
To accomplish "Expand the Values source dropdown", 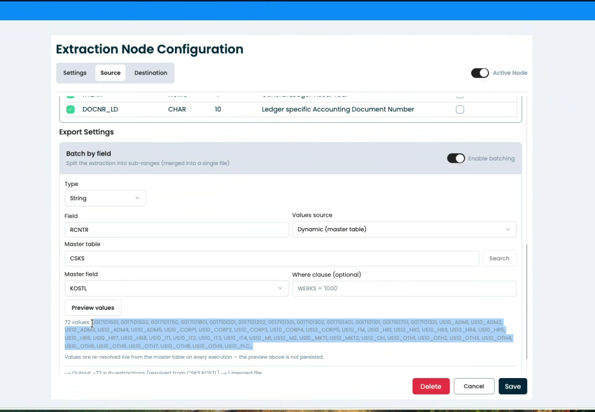I will tap(404, 229).
